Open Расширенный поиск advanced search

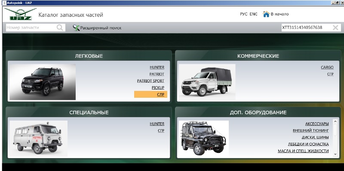tap(97, 28)
